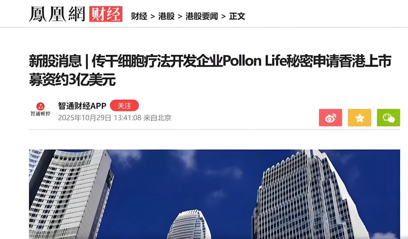Go to 鳳凰網 homepage logo
This screenshot has height=239, width=408.
coord(57,15)
